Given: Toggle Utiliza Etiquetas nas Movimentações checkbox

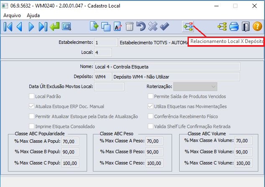Looking at the screenshot, I should [150, 106].
